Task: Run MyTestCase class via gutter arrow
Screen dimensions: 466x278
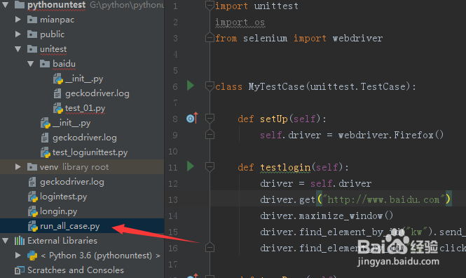Action: click(x=191, y=86)
